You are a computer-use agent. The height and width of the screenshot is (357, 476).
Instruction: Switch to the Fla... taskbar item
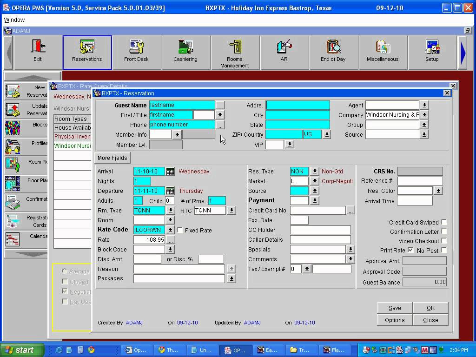[334, 350]
